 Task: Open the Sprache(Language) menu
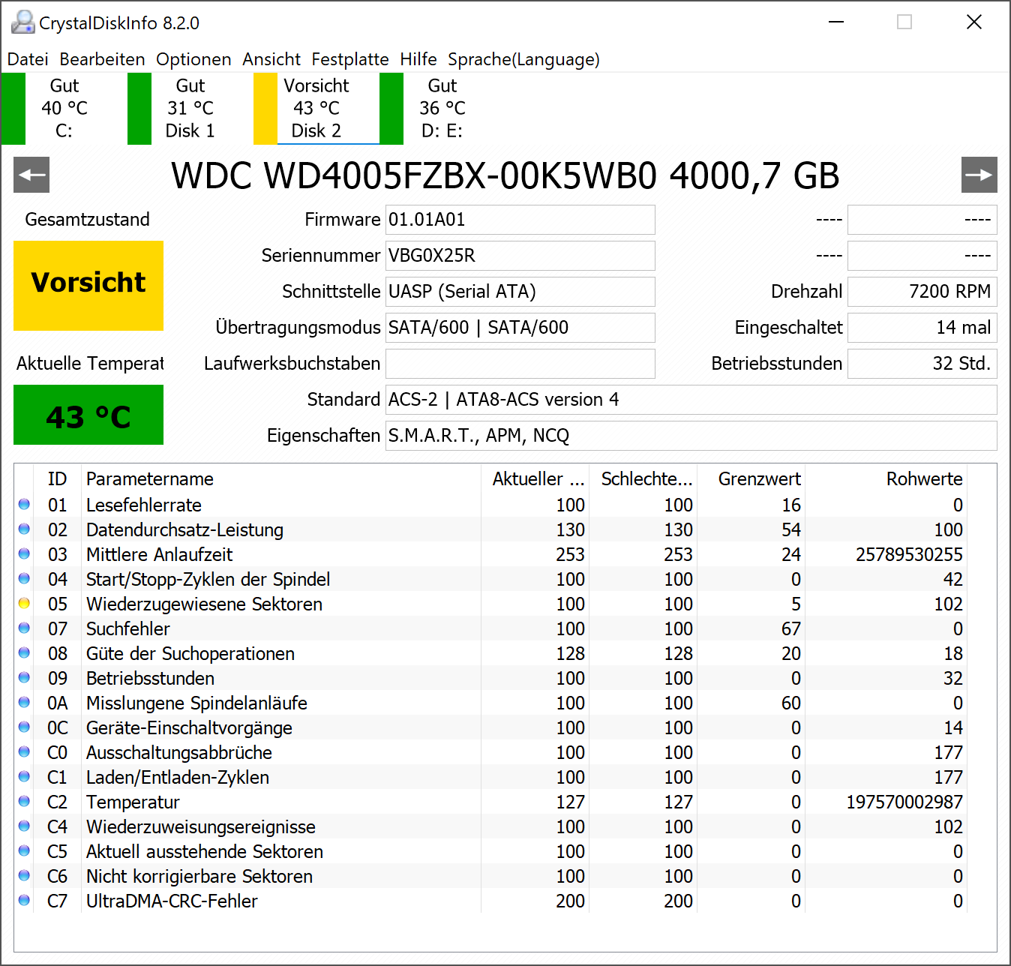pos(523,59)
